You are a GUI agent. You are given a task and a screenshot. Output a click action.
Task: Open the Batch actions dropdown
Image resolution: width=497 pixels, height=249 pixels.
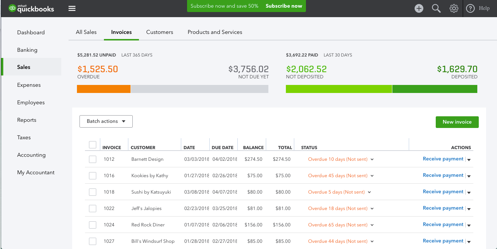pos(106,121)
